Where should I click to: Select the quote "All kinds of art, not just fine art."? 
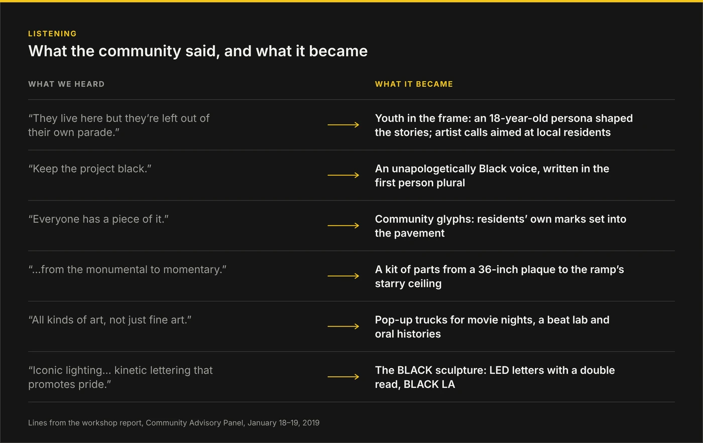pos(110,320)
